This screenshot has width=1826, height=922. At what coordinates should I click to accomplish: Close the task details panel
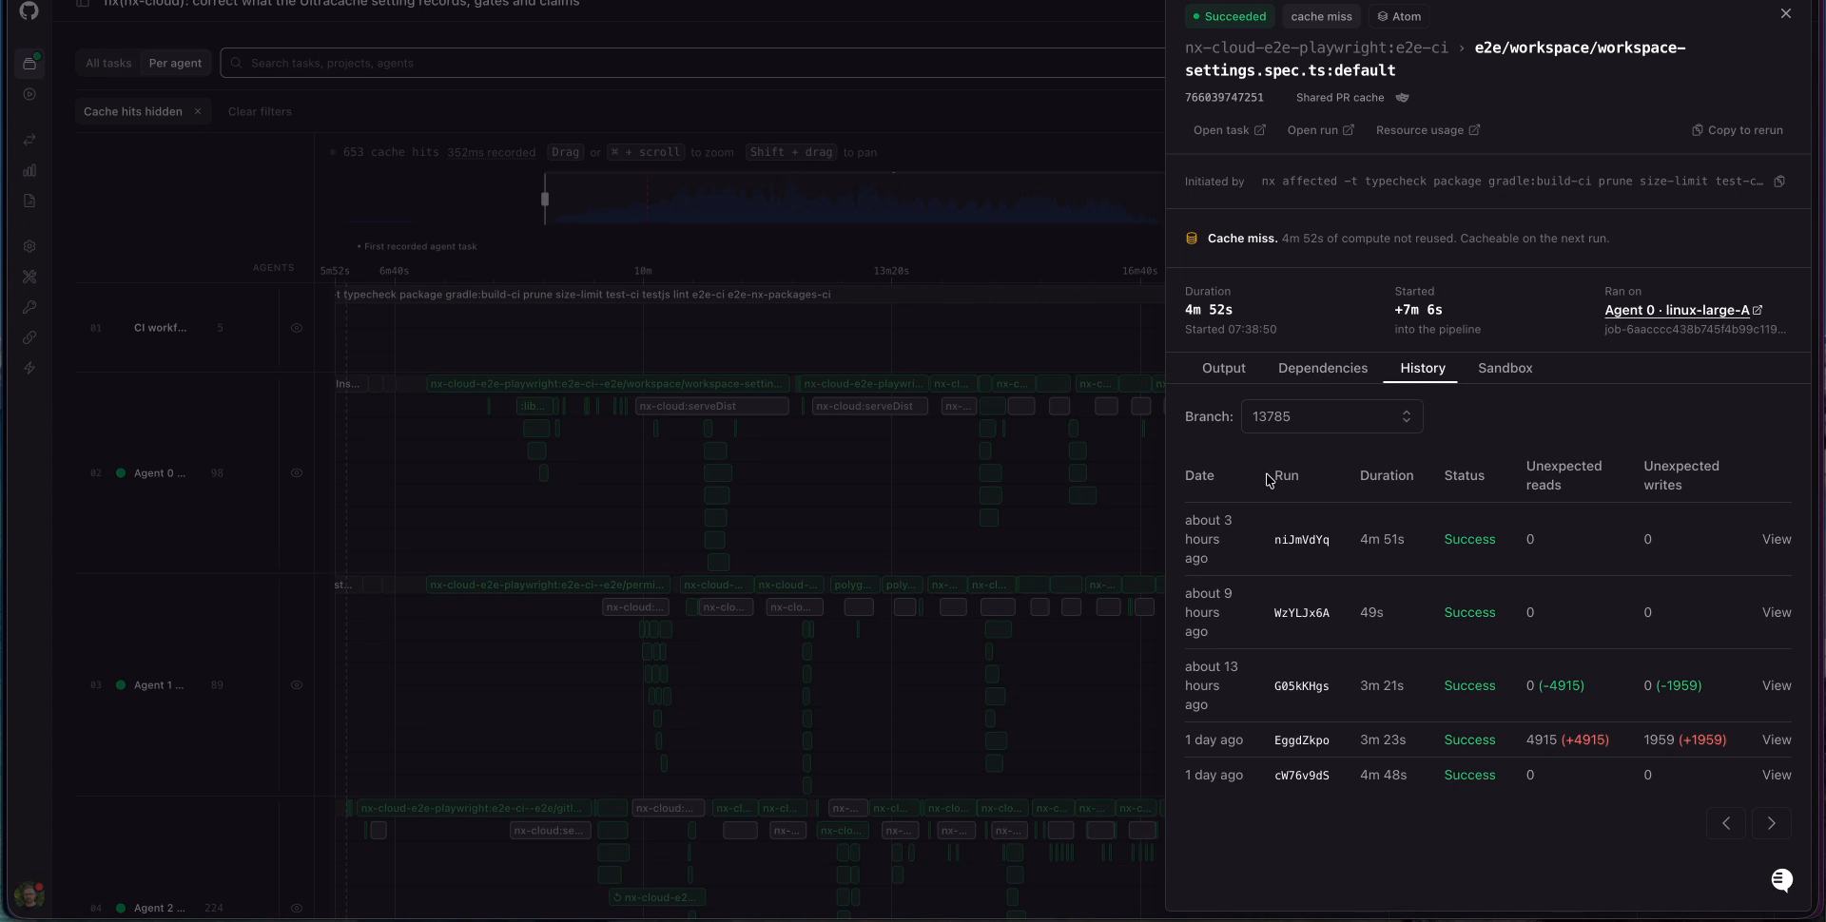click(x=1785, y=13)
